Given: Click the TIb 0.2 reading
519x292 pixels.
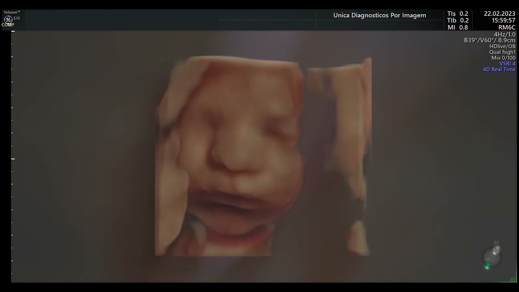Looking at the screenshot, I should (458, 21).
